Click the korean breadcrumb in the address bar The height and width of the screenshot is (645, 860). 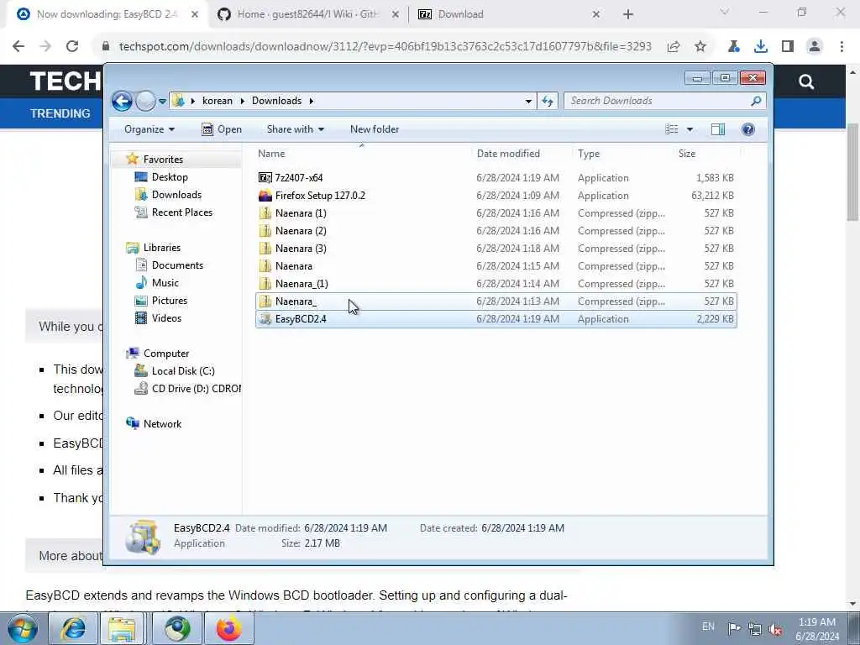click(218, 101)
